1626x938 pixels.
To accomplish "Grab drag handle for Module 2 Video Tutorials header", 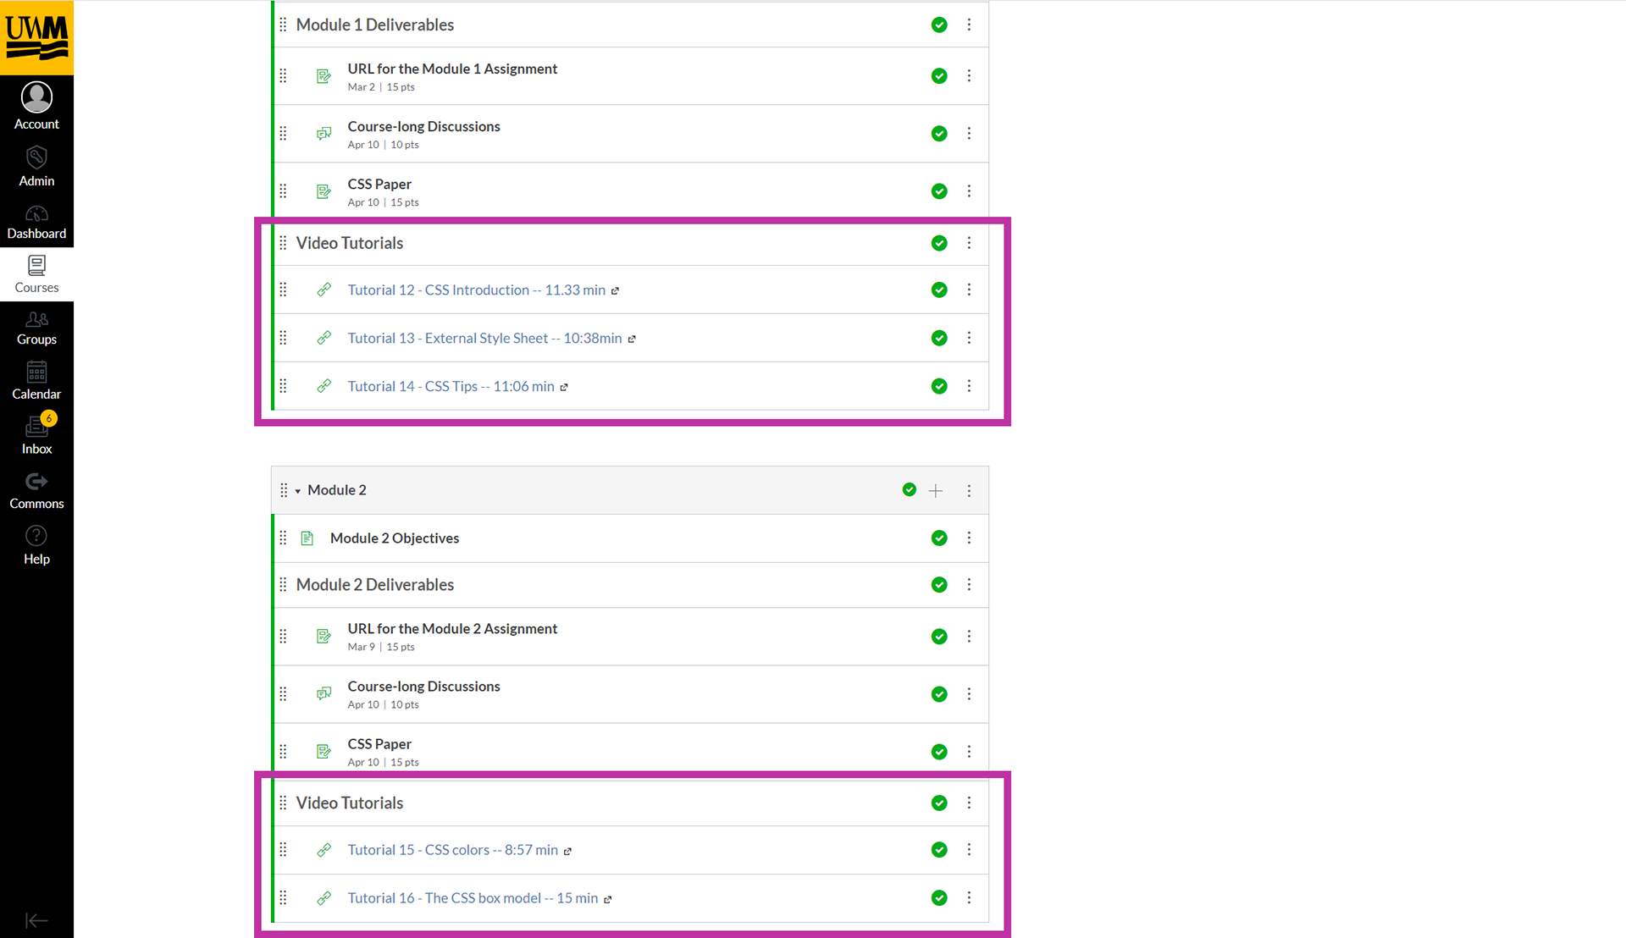I will click(x=283, y=803).
